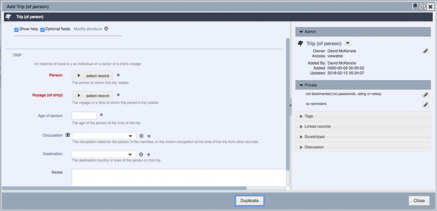437x211 pixels.
Task: Click the Close button
Action: click(x=419, y=200)
